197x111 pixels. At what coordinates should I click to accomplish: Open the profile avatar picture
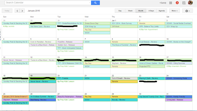pyautogui.click(x=190, y=3)
